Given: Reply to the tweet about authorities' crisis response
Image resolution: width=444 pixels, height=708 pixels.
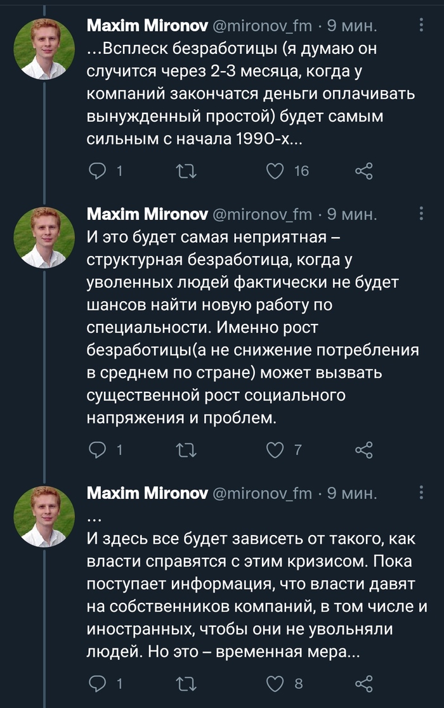Looking at the screenshot, I should coord(98,683).
